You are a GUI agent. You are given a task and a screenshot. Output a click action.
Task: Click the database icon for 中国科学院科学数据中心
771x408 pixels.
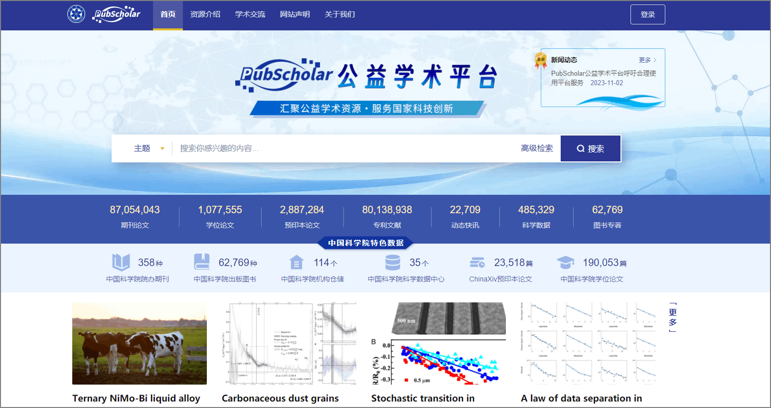point(393,262)
